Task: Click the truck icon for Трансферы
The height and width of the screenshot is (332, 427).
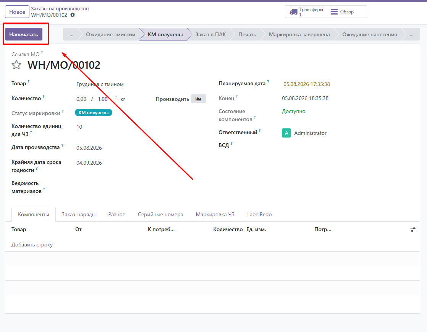Action: click(293, 12)
